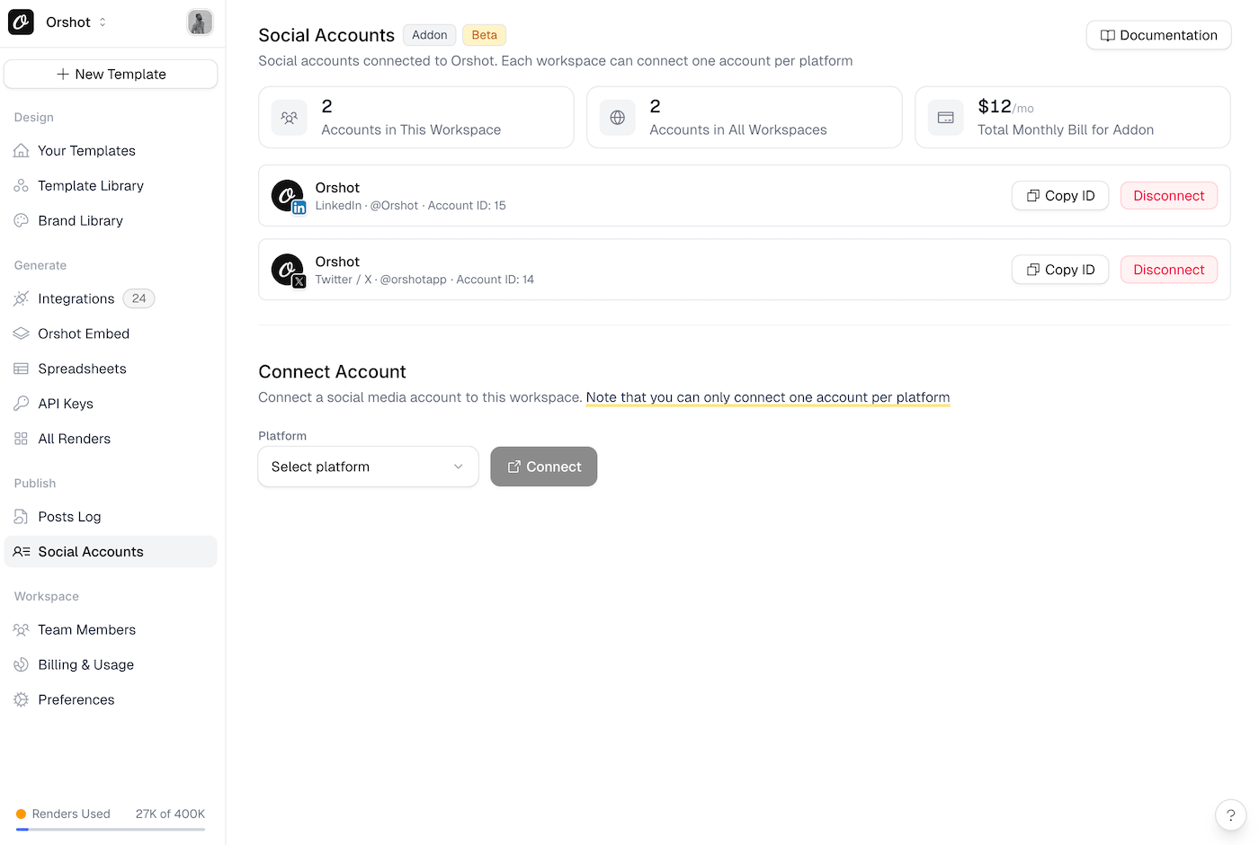Go to Integrations in the sidebar
The image size is (1259, 845).
pos(76,299)
